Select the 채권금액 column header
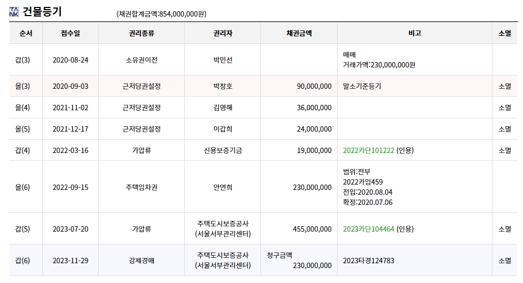This screenshot has width=523, height=283. pyautogui.click(x=299, y=33)
